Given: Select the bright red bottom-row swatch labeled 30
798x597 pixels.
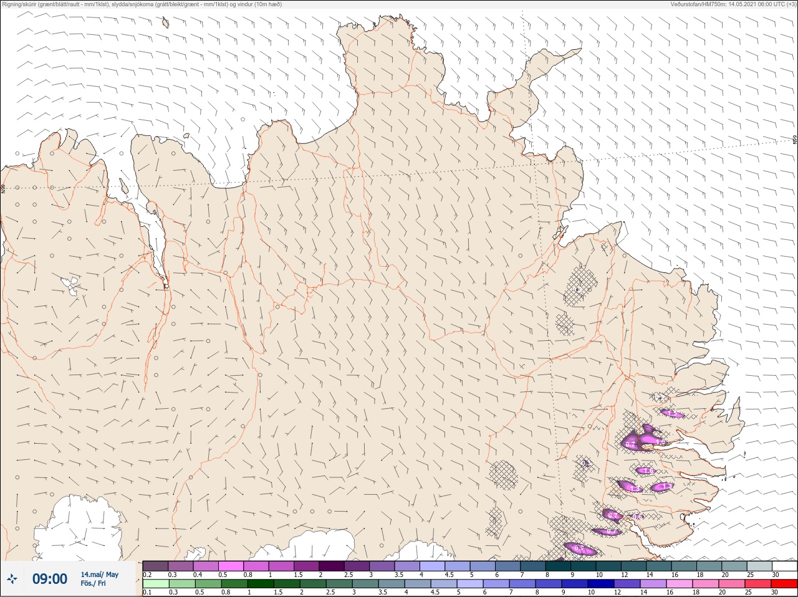Looking at the screenshot, I should tap(784, 584).
